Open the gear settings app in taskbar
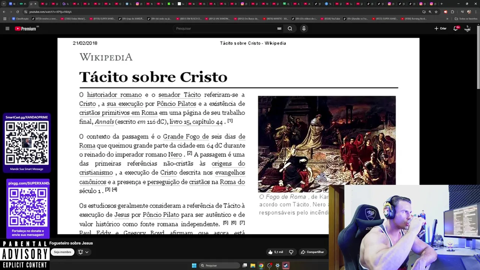The width and height of the screenshot is (480, 270). [277, 265]
